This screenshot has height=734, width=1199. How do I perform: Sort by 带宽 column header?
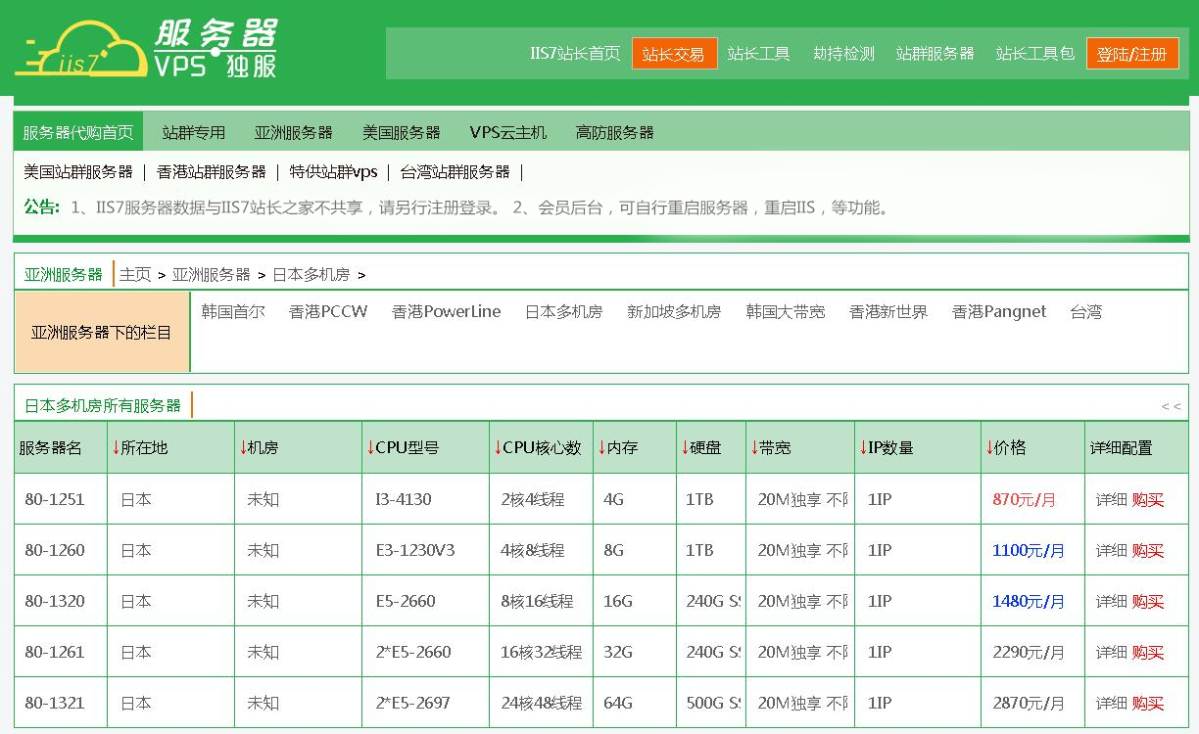[x=770, y=448]
